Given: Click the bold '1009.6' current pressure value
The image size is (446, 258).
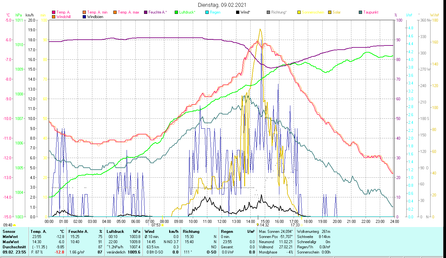Looking at the screenshot, I should (x=134, y=252).
